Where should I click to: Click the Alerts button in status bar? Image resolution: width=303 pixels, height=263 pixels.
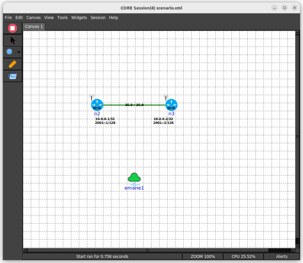(x=282, y=257)
